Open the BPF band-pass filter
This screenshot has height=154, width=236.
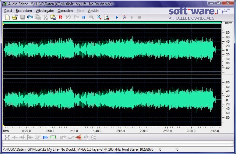tap(45, 137)
